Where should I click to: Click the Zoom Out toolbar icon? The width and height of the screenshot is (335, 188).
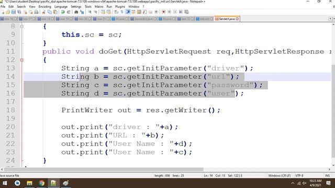(x=95, y=12)
